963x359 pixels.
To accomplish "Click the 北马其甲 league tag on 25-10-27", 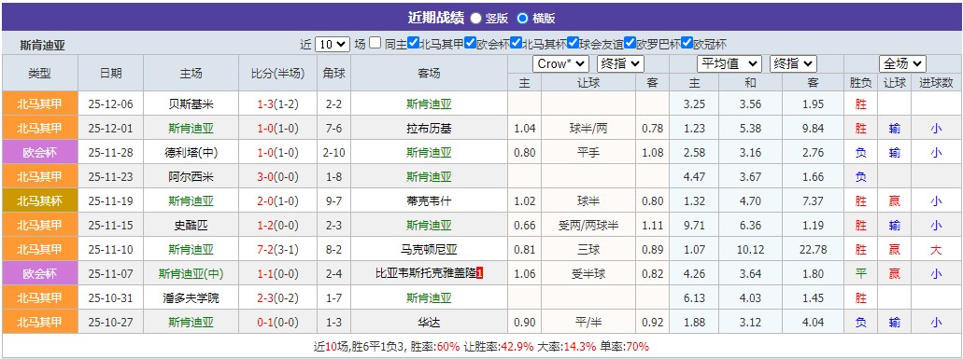I will point(40,323).
